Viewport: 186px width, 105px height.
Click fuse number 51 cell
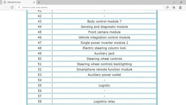click(40, 64)
